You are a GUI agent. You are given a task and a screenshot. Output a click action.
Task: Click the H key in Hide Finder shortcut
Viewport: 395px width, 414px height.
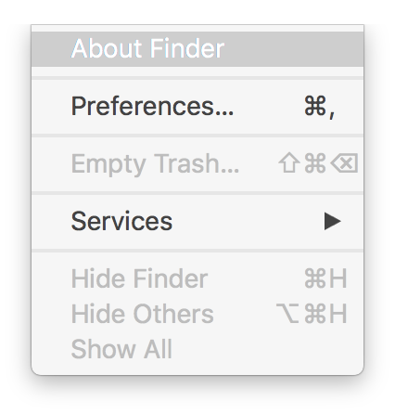pos(338,278)
